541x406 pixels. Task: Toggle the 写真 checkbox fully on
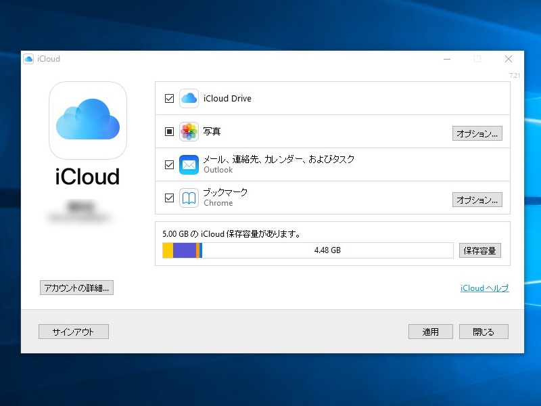click(168, 131)
